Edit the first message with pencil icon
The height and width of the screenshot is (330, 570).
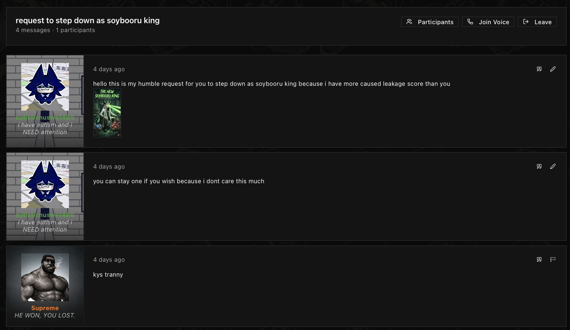[553, 69]
